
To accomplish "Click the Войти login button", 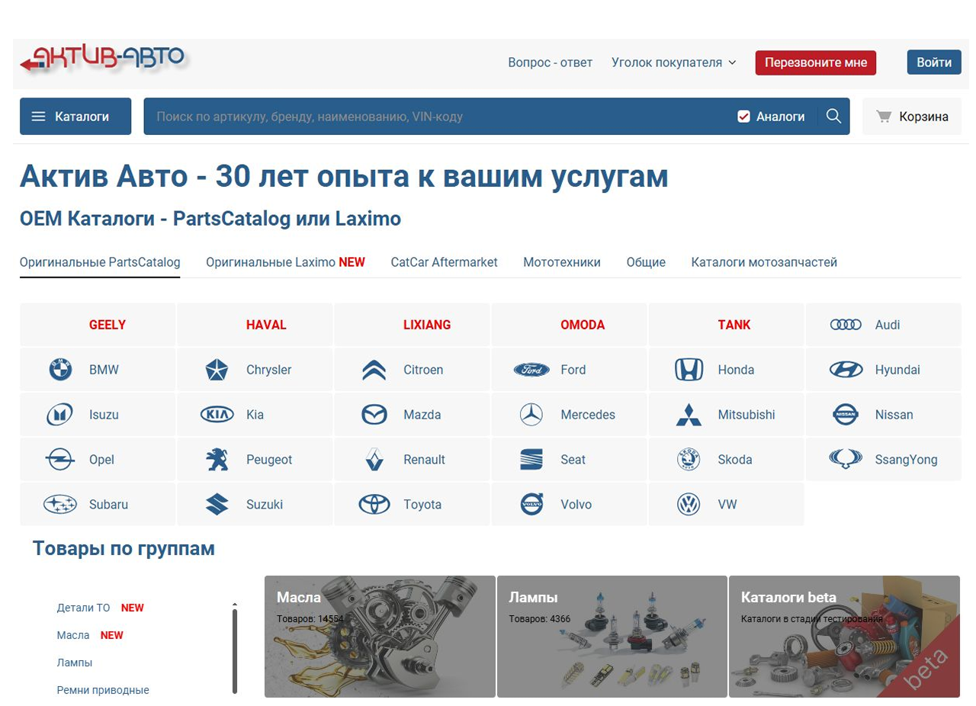I will [x=934, y=63].
